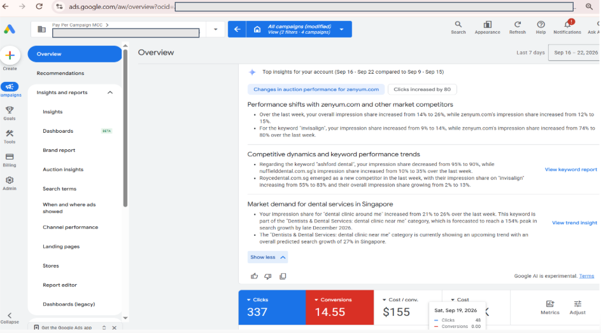Click the home icon in campaign bar

[x=257, y=29]
